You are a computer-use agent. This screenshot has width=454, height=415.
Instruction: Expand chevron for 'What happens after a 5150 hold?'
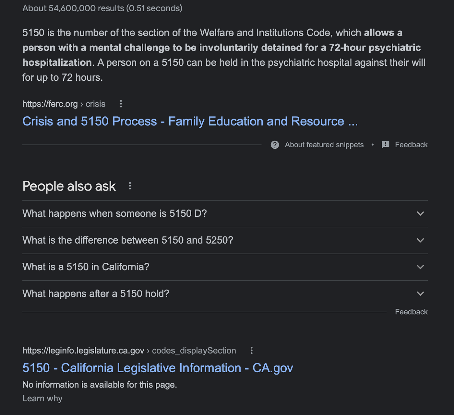coord(420,294)
